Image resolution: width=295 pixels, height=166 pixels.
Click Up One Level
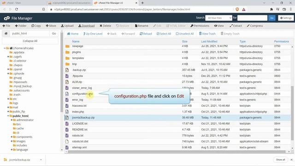[93, 34]
